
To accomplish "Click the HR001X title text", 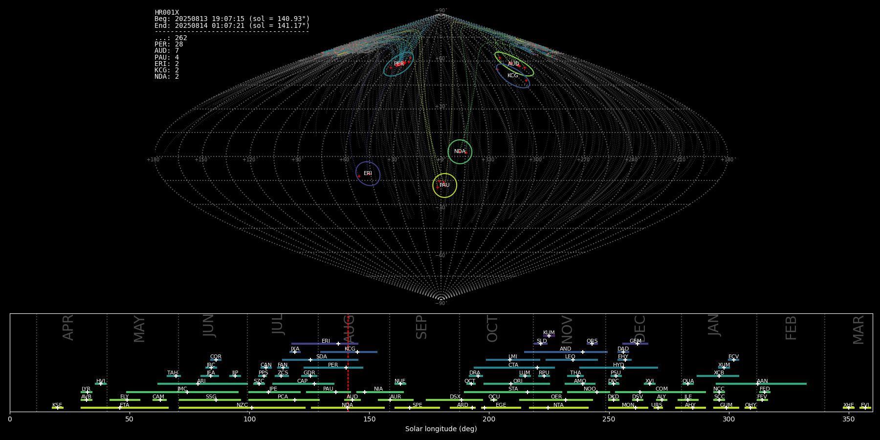I will [167, 13].
